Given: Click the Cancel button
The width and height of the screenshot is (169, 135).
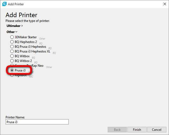Looking at the screenshot, I should pyautogui.click(x=157, y=130).
